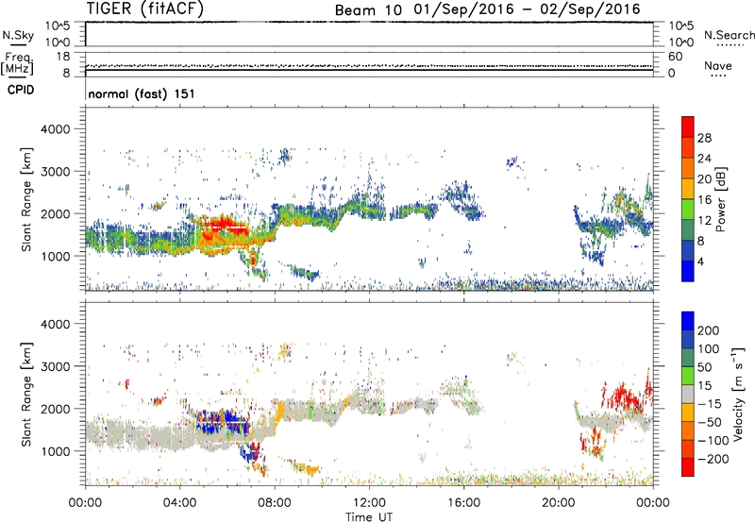Click the blue high-velocity patch near 06:00
This screenshot has width=755, height=523.
(222, 421)
